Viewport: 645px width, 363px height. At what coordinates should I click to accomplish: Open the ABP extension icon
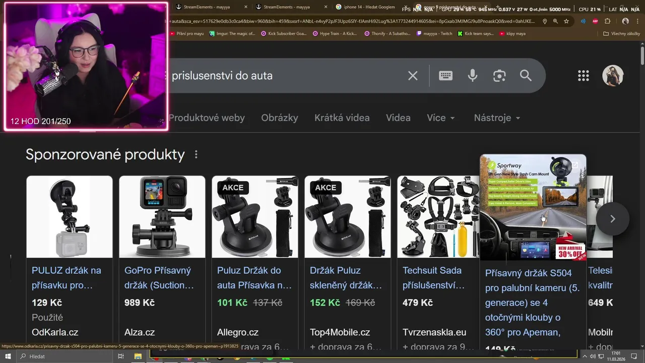coord(595,21)
